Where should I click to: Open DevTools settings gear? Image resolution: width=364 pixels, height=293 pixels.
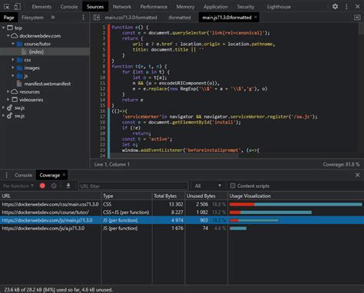pyautogui.click(x=335, y=6)
